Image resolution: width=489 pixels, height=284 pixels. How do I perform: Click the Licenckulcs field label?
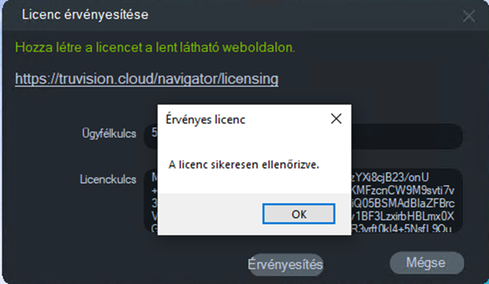(108, 179)
